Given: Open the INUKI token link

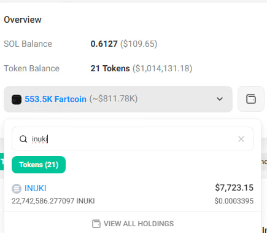Looking at the screenshot, I should (36, 188).
